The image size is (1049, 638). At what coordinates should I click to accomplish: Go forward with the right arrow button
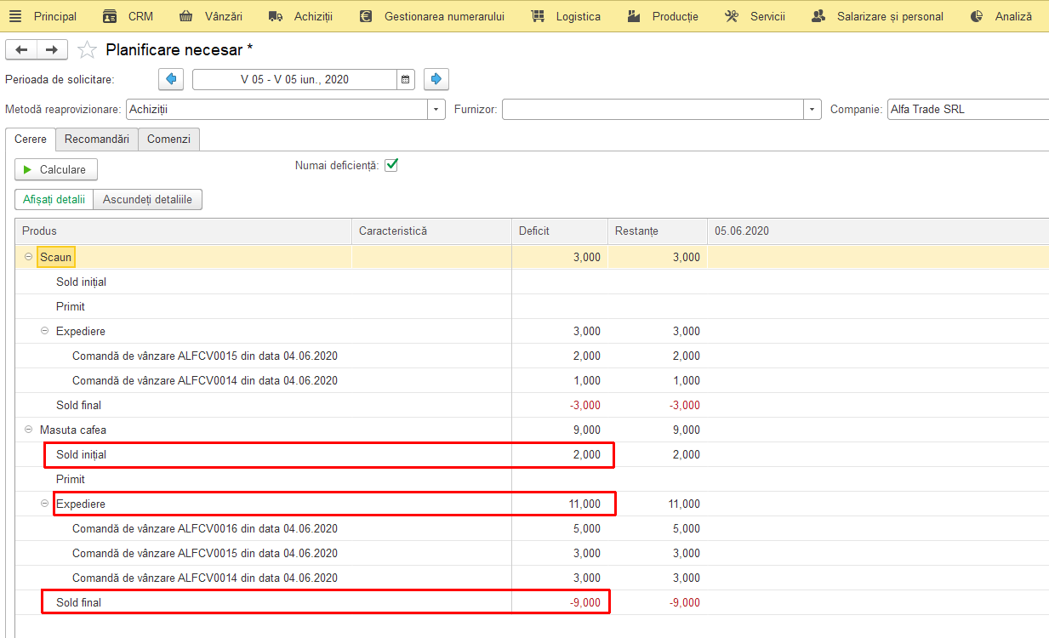tap(52, 50)
